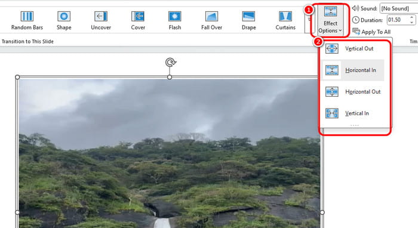Apply the Cover transition
The height and width of the screenshot is (228, 418).
[138, 20]
